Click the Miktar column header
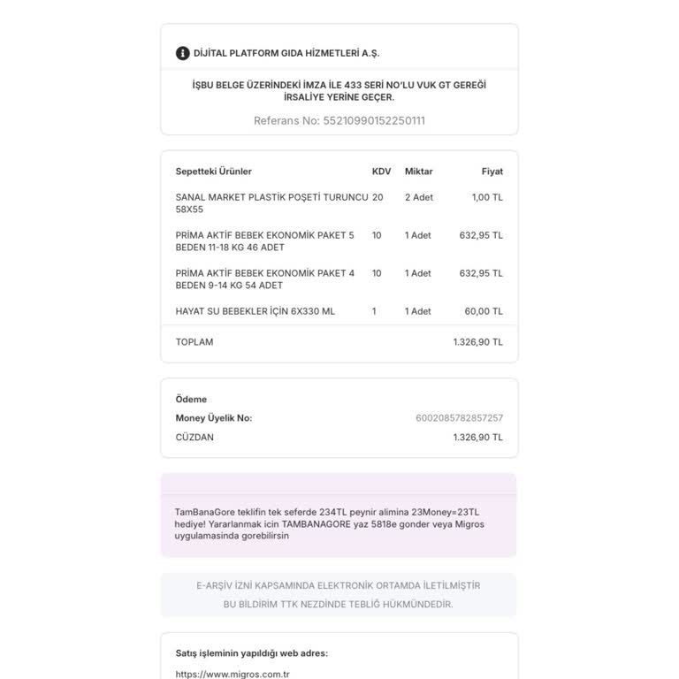 418,172
